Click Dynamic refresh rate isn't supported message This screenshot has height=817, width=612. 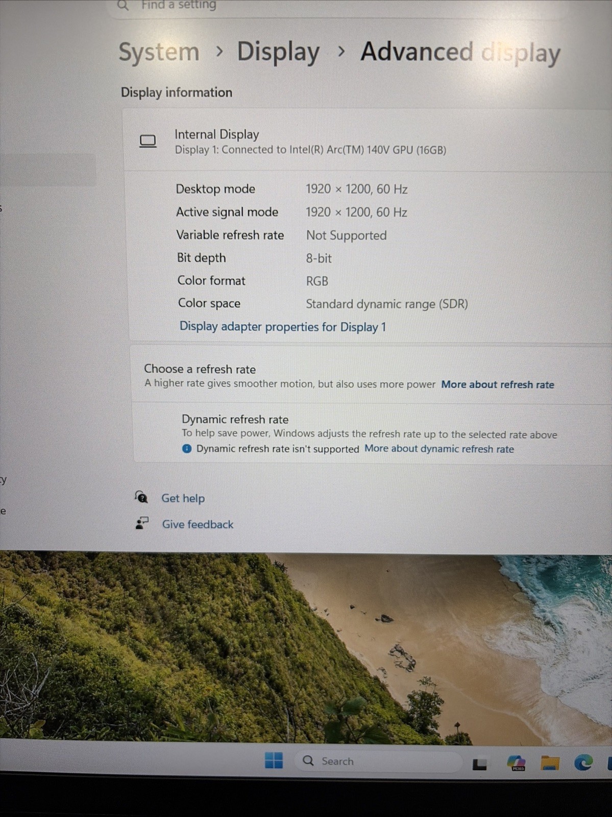click(x=278, y=449)
